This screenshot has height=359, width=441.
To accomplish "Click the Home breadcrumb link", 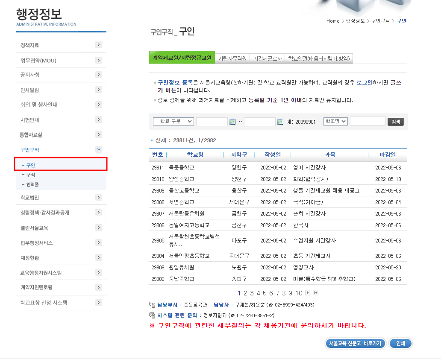I will click(333, 20).
